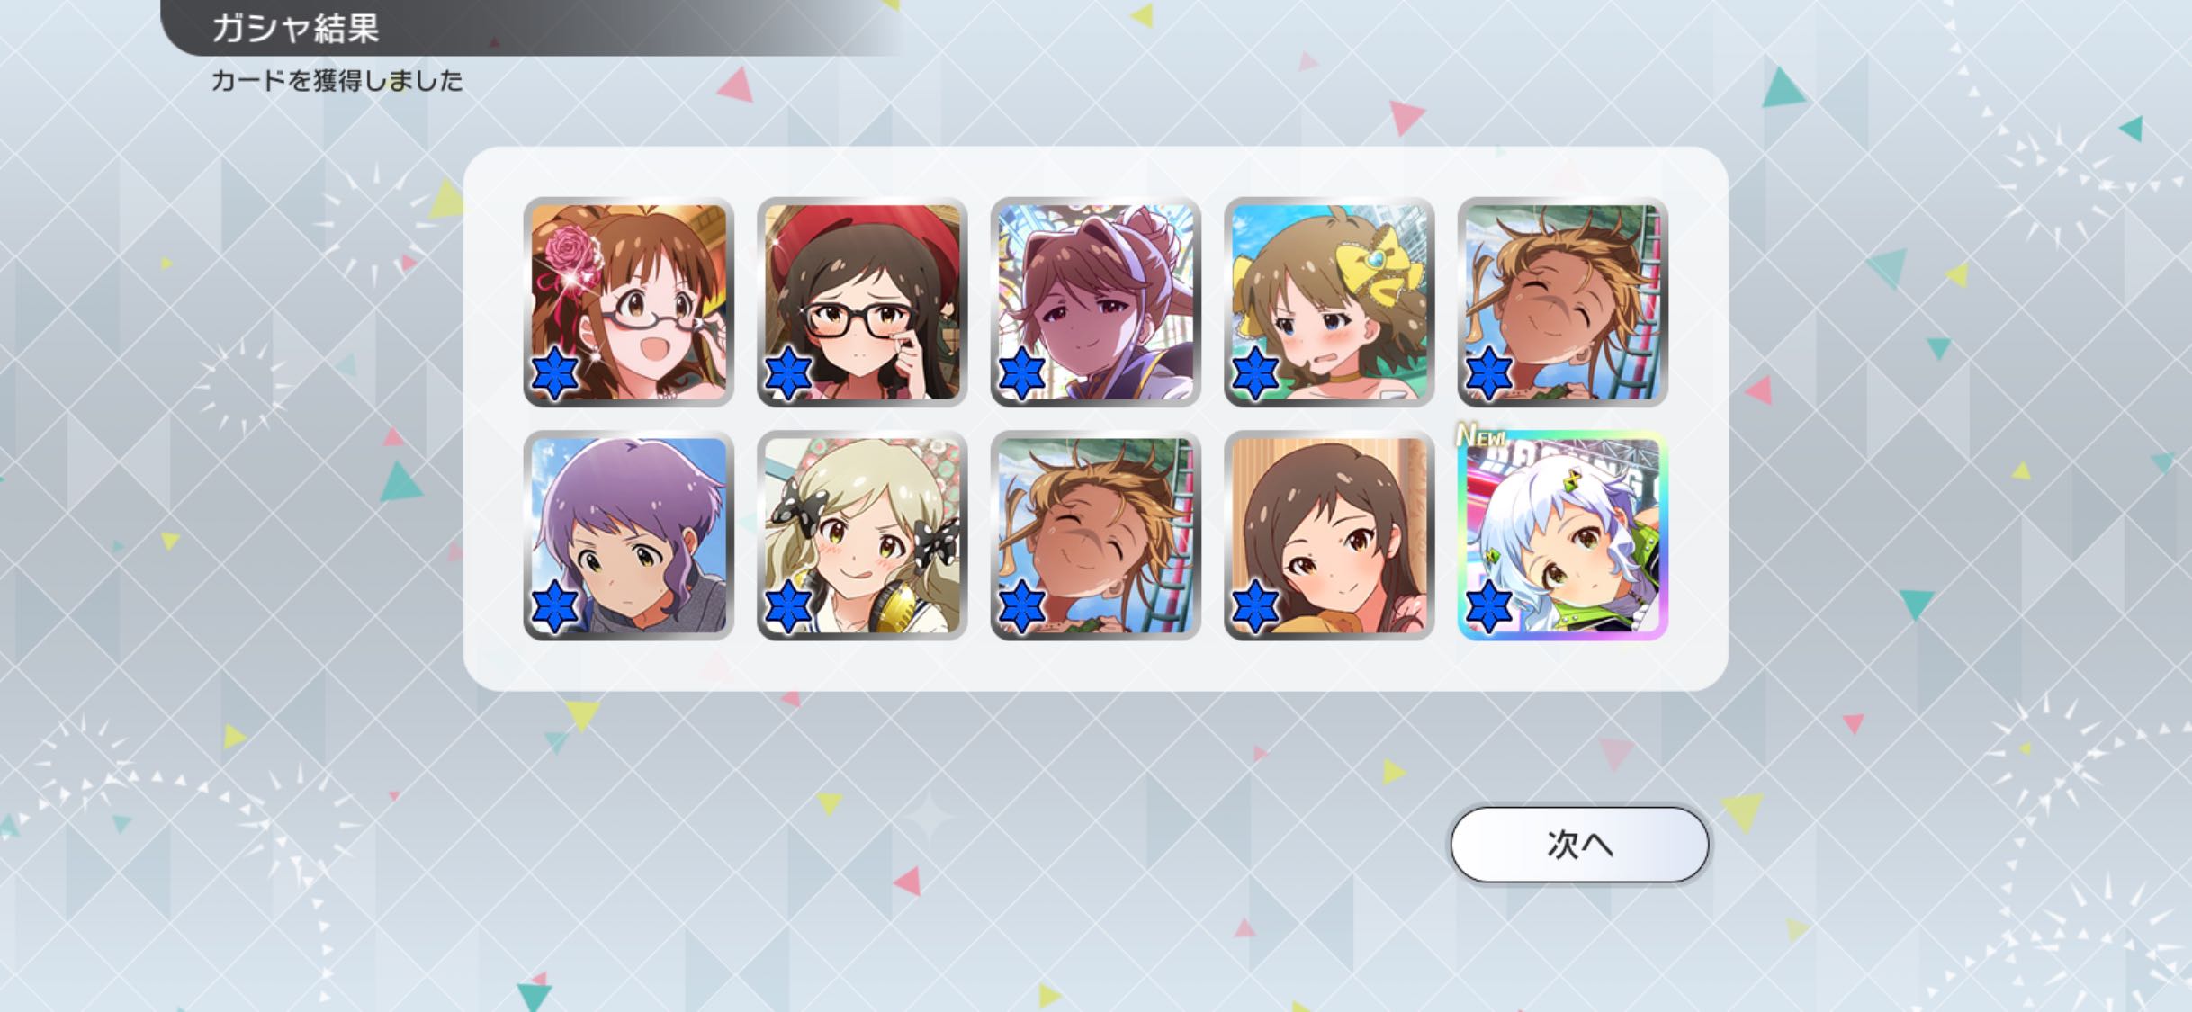Open the purple-haired character card

pyautogui.click(x=628, y=536)
